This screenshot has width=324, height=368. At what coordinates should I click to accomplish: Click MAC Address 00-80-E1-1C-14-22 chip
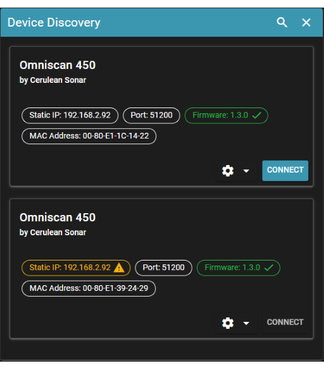point(89,136)
